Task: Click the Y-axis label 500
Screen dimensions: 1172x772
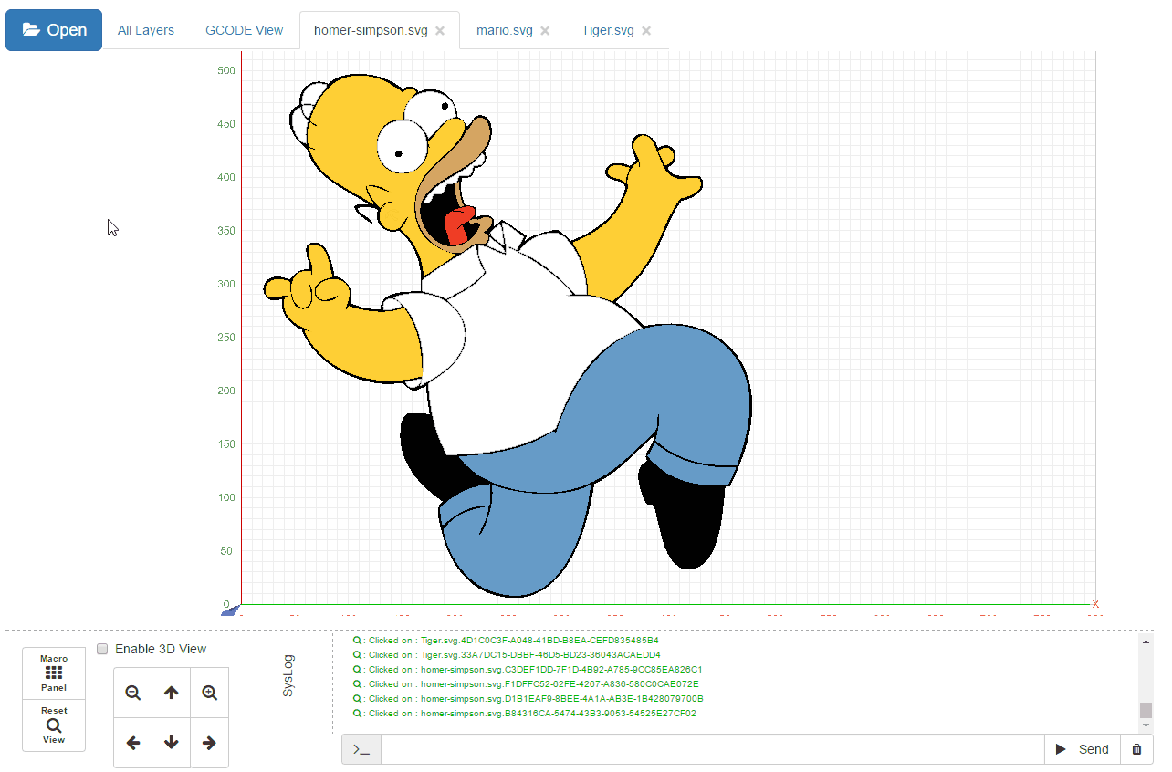Action: pos(225,70)
